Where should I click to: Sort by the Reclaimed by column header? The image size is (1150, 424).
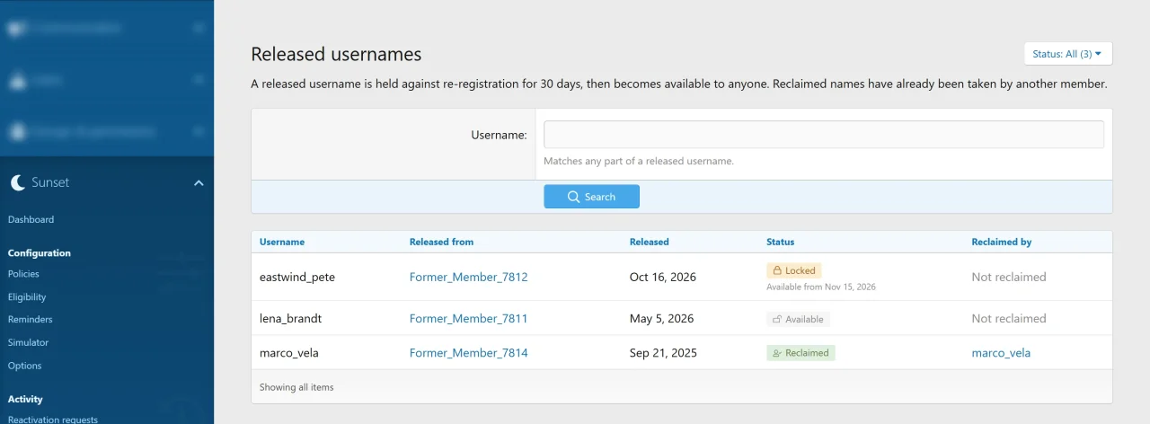[x=1001, y=242]
